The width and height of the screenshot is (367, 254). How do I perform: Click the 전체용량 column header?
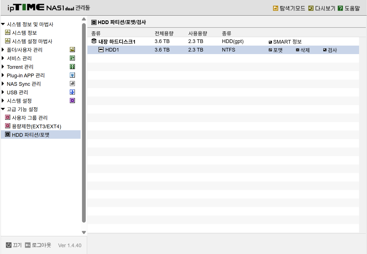tap(164, 33)
